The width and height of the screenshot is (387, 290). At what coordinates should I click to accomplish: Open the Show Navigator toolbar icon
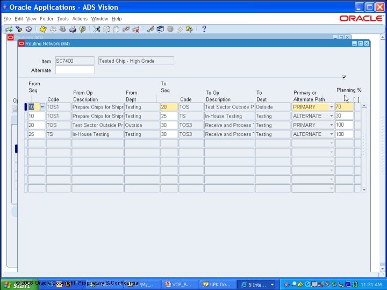[x=28, y=29]
